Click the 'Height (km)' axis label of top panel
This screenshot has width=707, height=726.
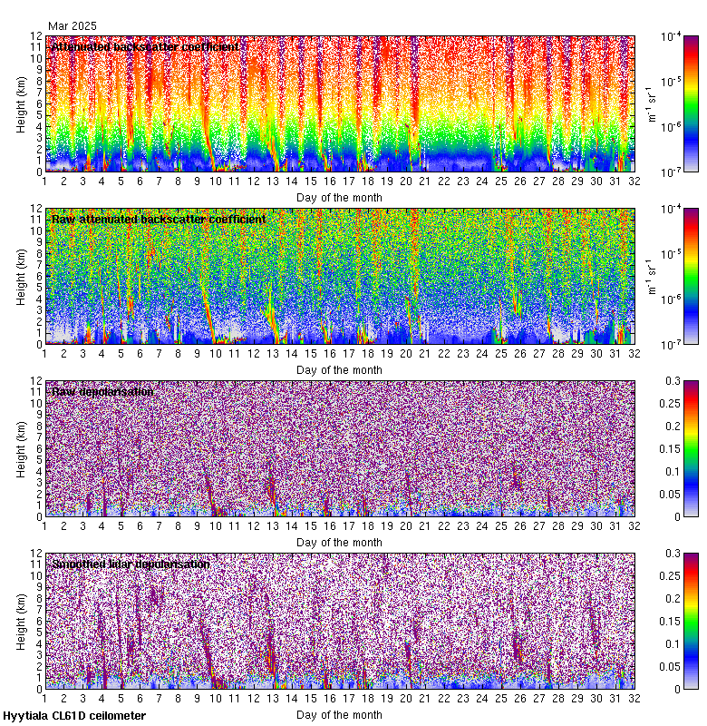(21, 103)
